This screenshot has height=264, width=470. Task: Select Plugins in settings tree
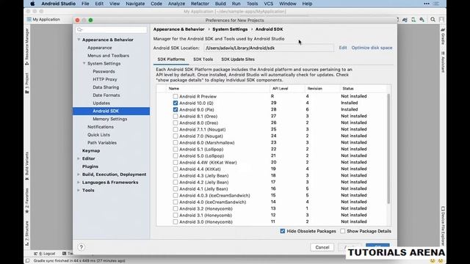[x=90, y=166]
